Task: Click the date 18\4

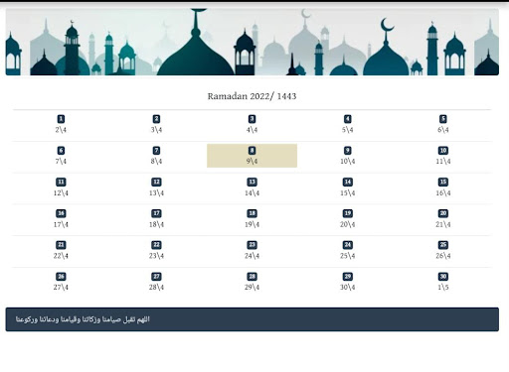Action: [x=156, y=224]
